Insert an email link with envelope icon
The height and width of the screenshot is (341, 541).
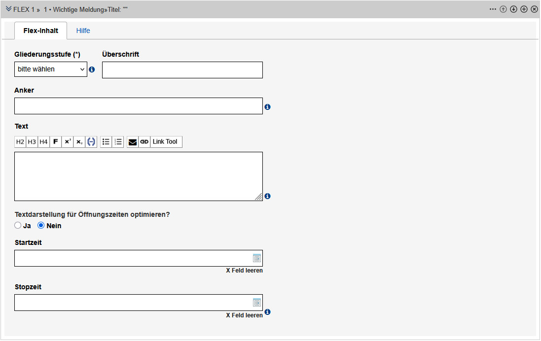pyautogui.click(x=133, y=142)
